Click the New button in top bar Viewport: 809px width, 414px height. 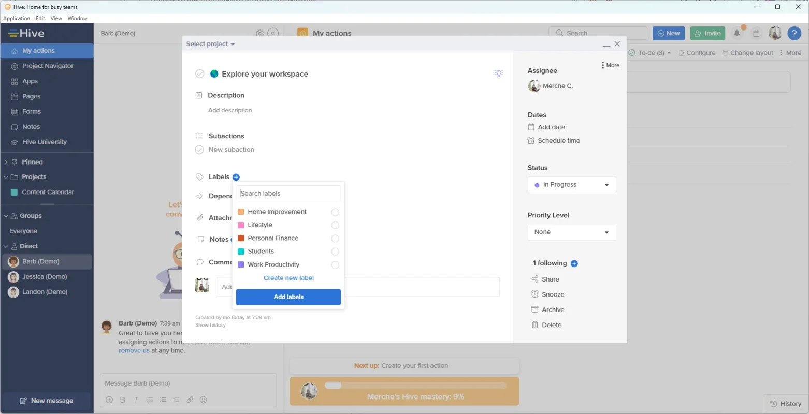coord(669,33)
